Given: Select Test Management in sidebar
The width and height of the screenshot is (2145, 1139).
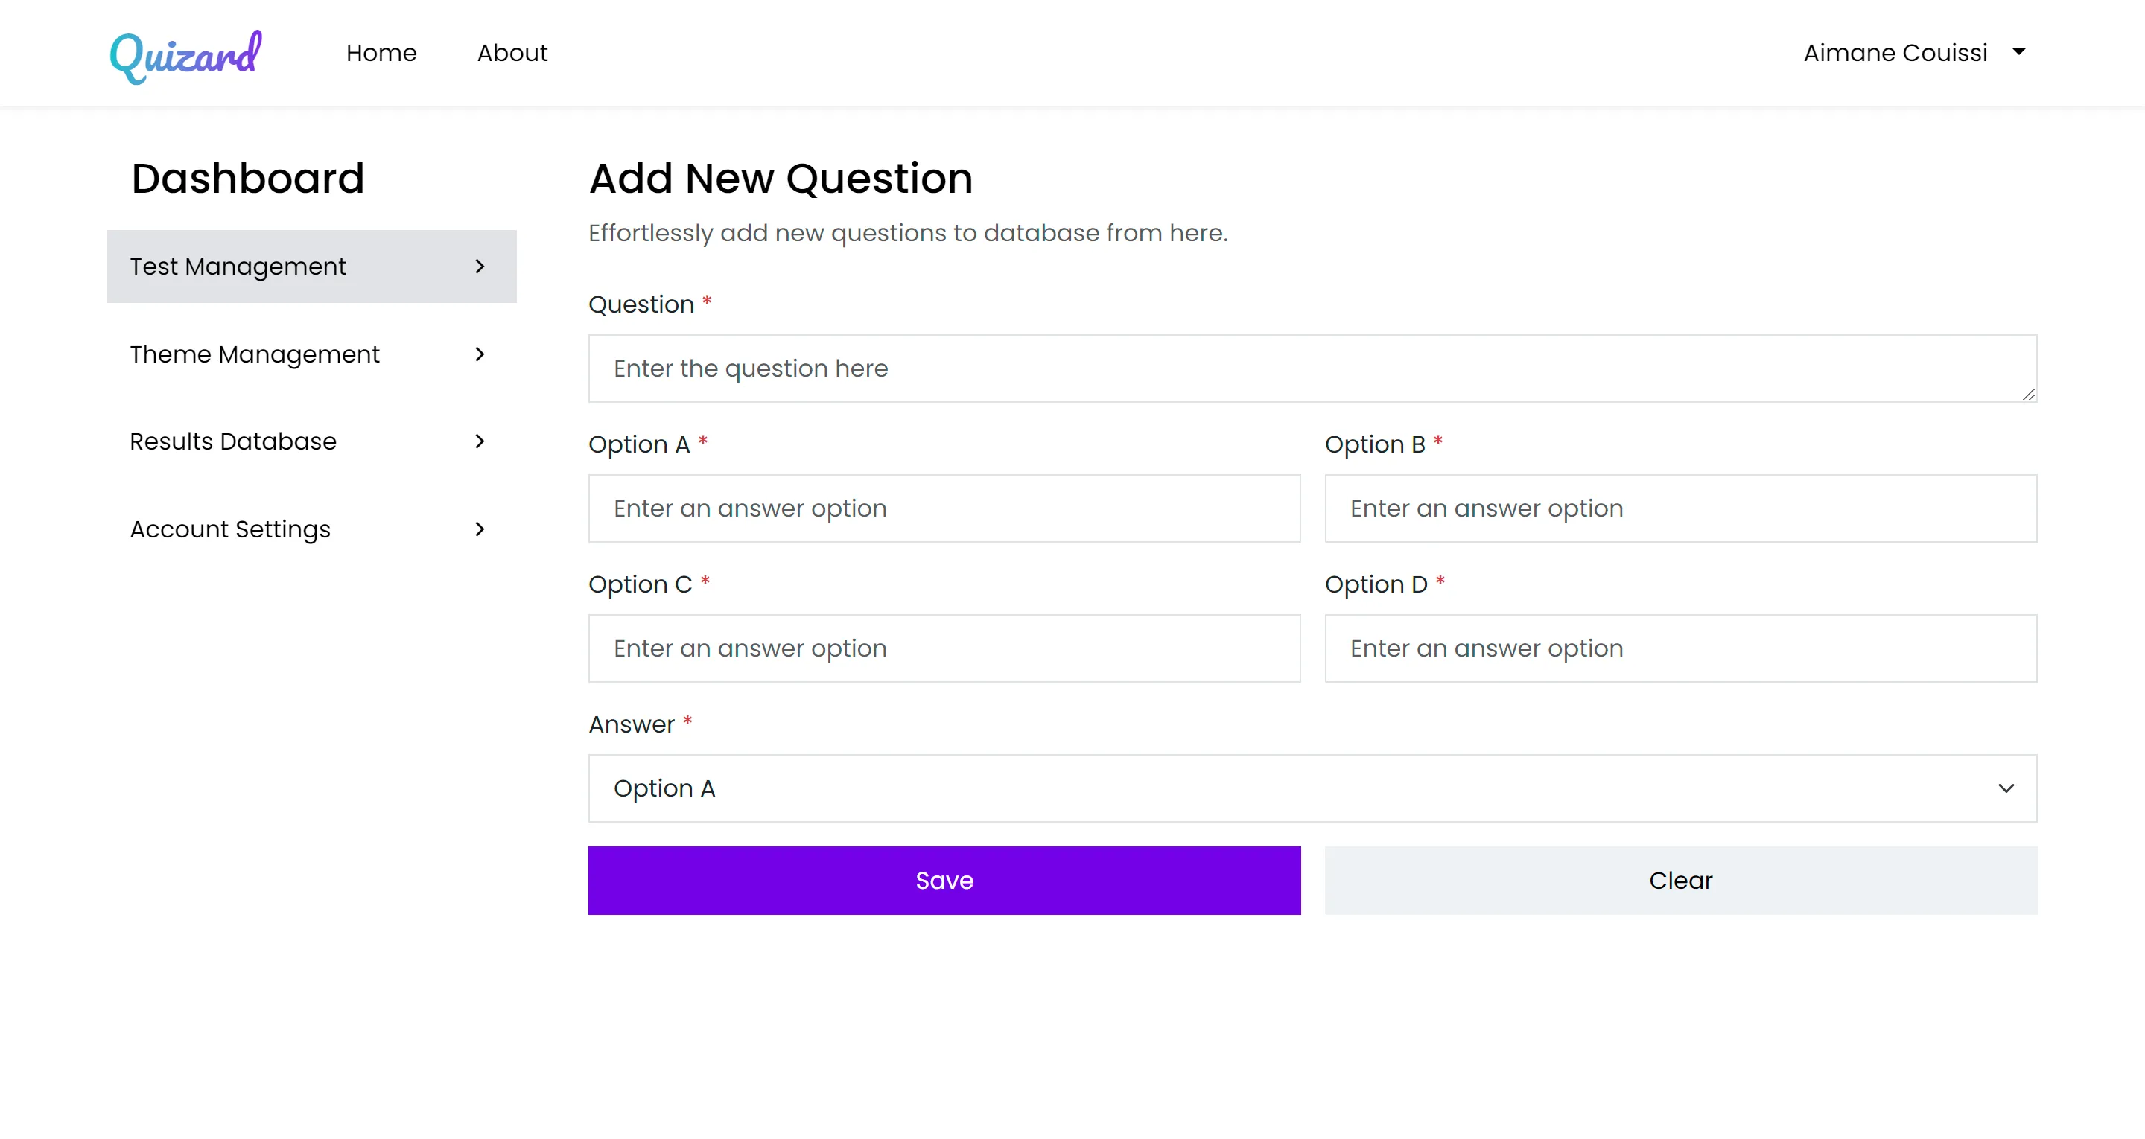Looking at the screenshot, I should (311, 267).
